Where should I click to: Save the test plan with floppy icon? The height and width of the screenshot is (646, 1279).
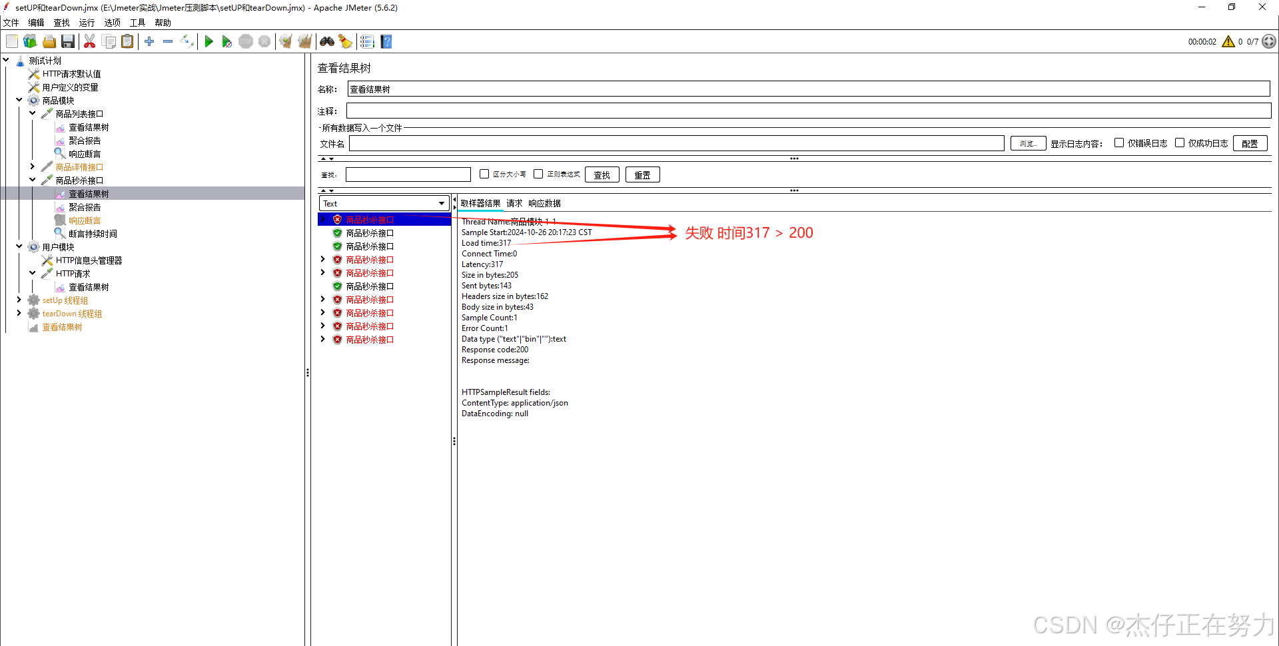pos(67,41)
